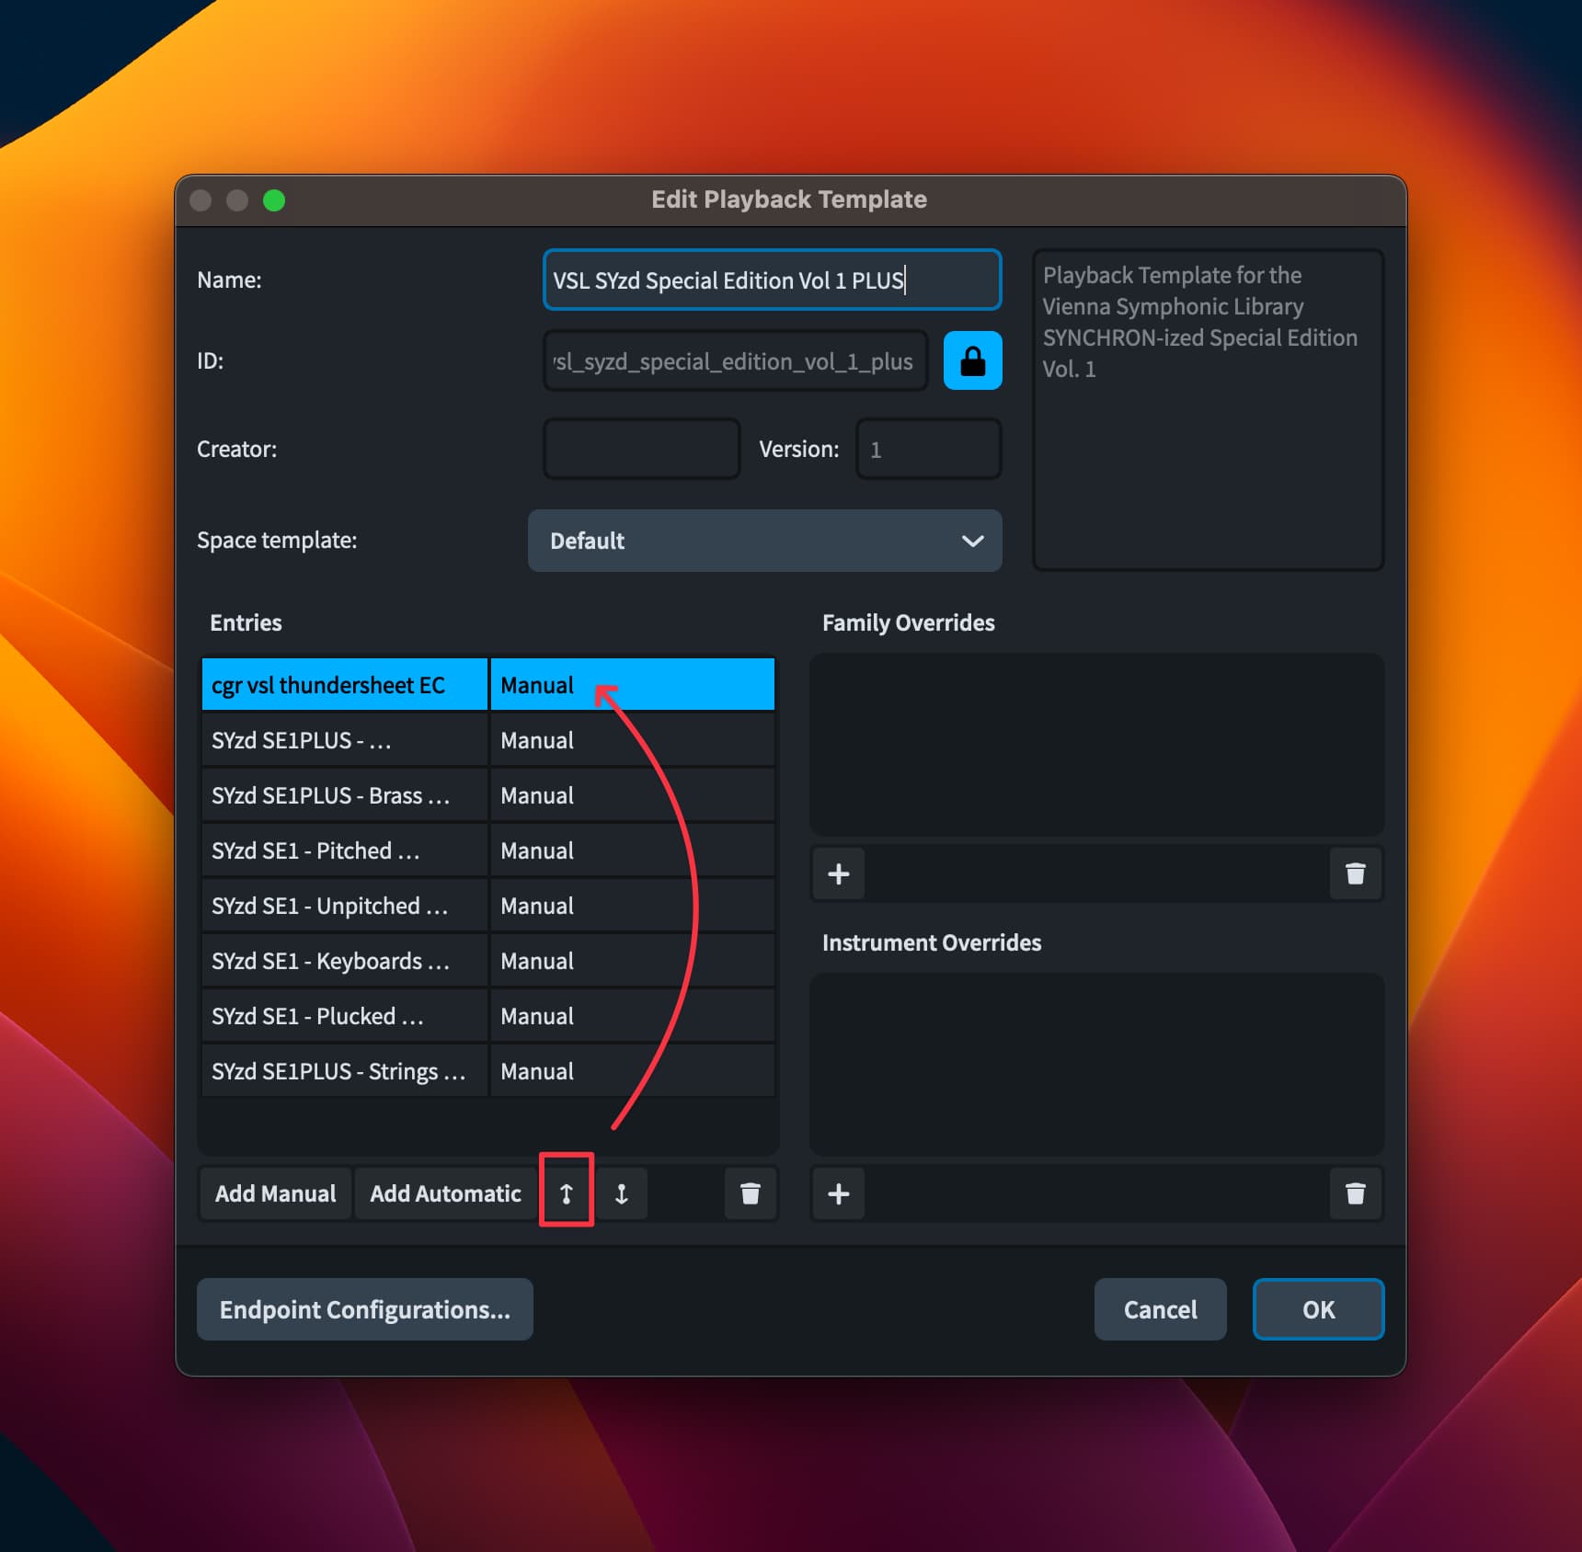Select the SYzd SE1 - Unpitched entry
The image size is (1582, 1552).
[345, 906]
